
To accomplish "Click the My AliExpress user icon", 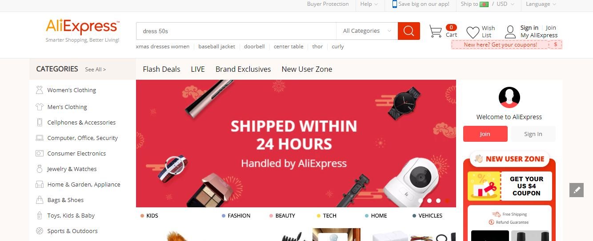I will [510, 32].
